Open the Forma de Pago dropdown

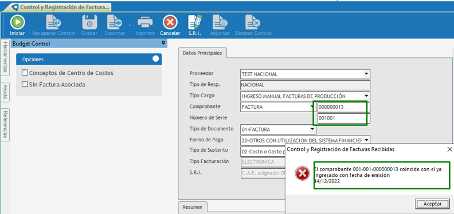pyautogui.click(x=366, y=140)
